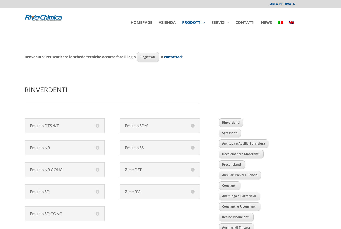Click plus icon on Emulsio DTS 4/T

[98, 126]
